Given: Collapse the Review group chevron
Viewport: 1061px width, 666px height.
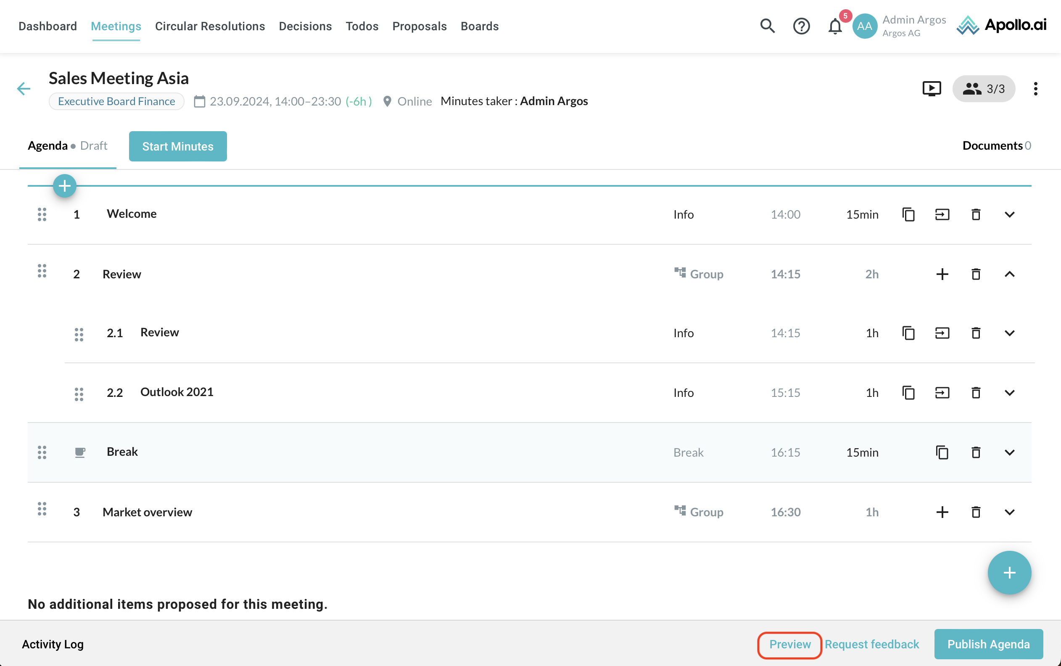Looking at the screenshot, I should point(1009,274).
